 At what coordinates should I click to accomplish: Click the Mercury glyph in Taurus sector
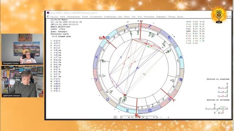pos(111,92)
